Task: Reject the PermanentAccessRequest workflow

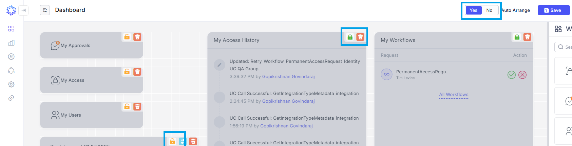Action: [522, 75]
